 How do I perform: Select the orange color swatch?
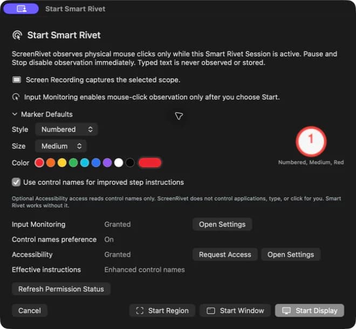click(x=51, y=163)
